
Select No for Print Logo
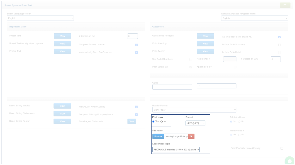(162, 122)
